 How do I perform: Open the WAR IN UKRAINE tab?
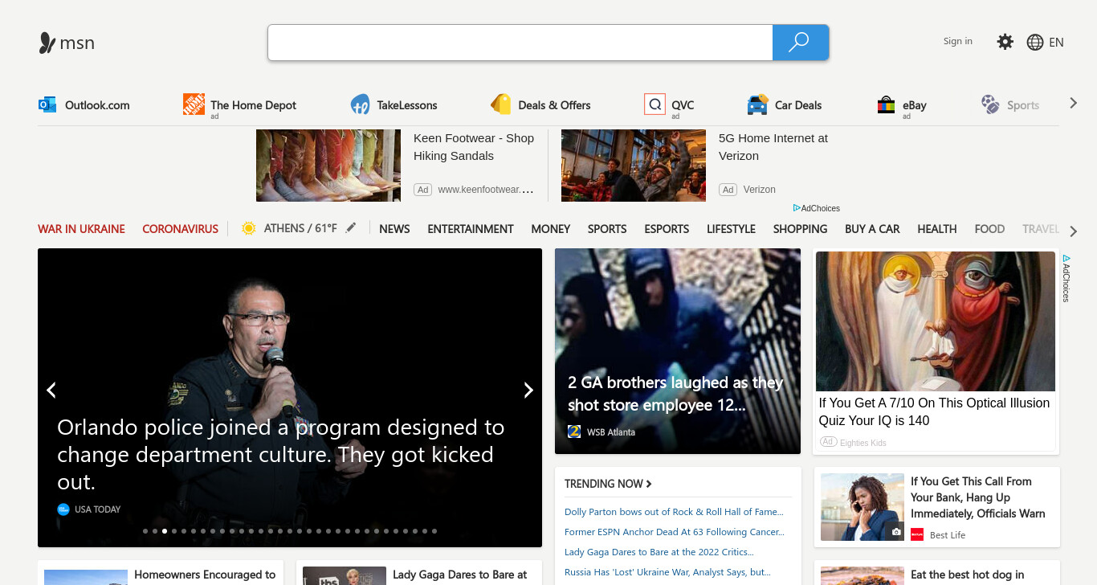point(81,229)
